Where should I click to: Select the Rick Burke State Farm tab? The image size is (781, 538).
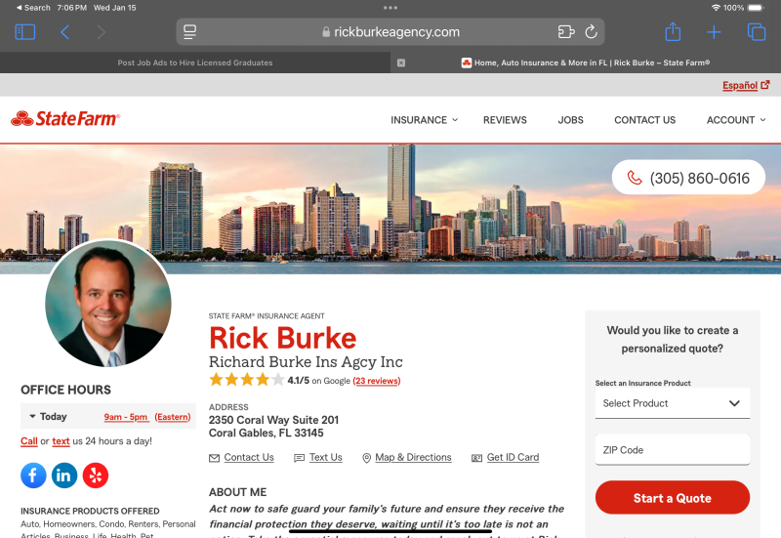(x=586, y=62)
